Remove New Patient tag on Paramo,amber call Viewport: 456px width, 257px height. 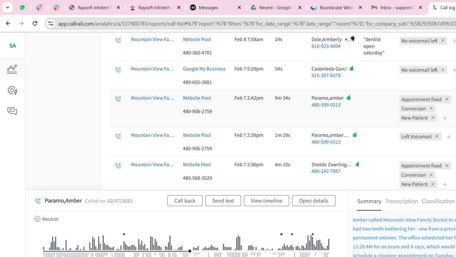coord(433,117)
